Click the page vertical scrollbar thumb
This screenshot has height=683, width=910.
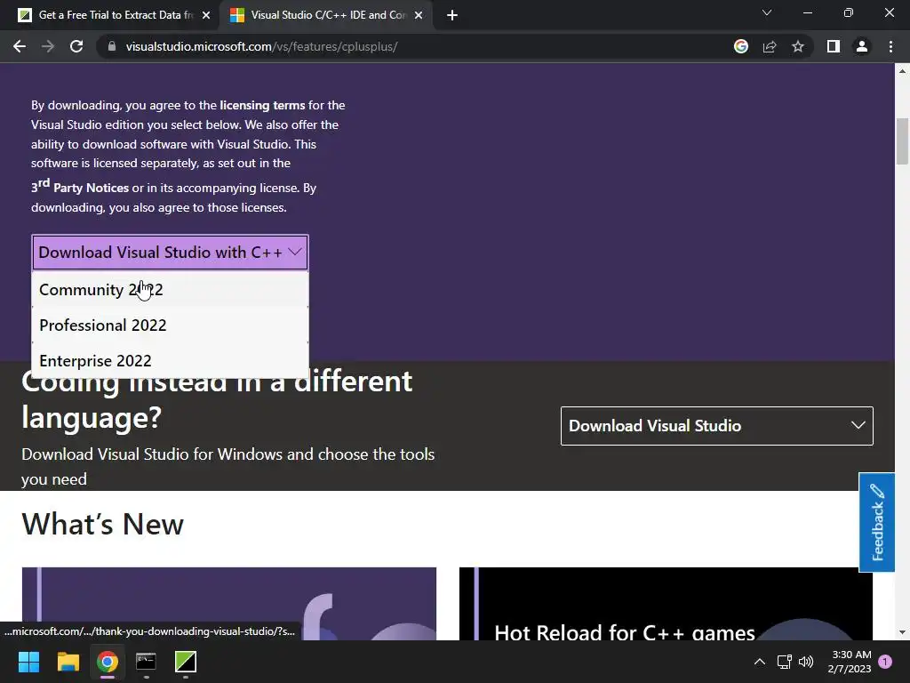coord(902,141)
